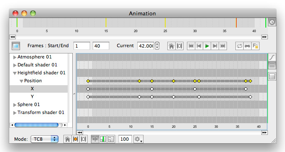Click the tree scrollbar right arrow
The width and height of the screenshot is (285, 152).
[65, 125]
